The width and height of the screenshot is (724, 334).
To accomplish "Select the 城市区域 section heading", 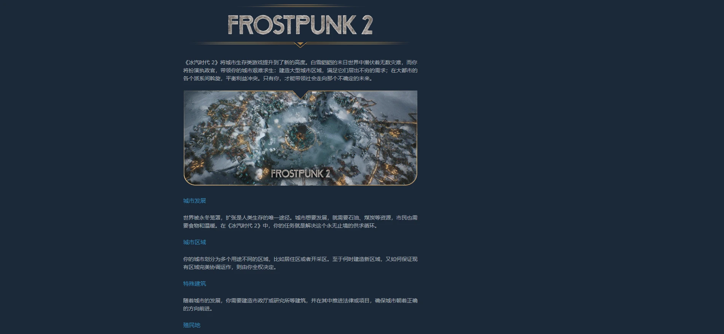I will (194, 242).
